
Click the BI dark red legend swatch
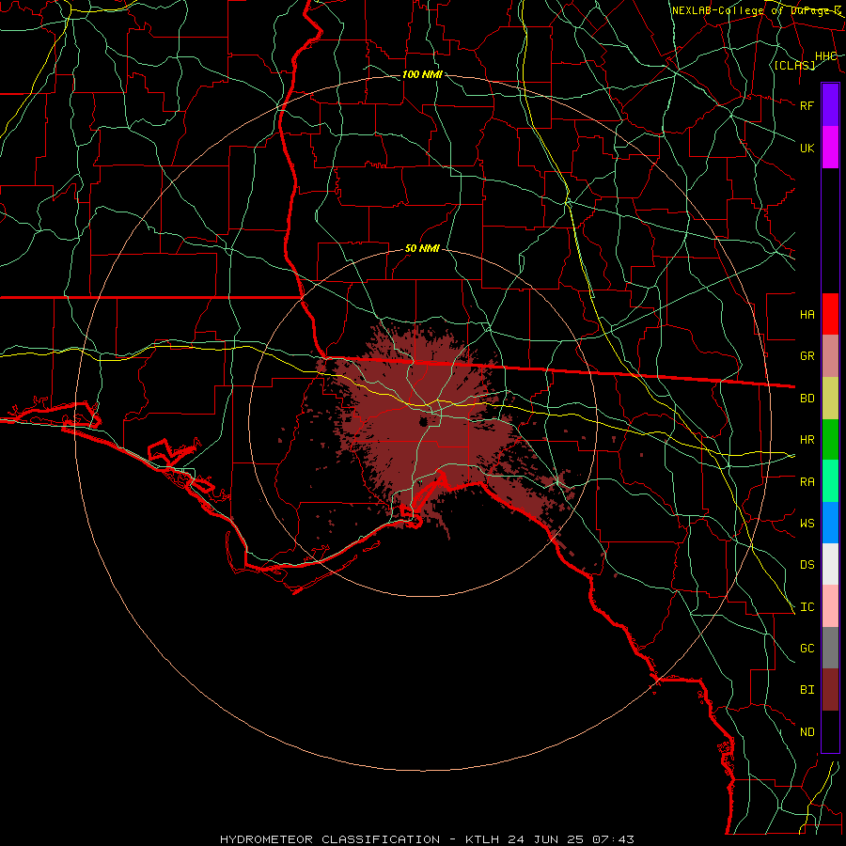coord(830,690)
